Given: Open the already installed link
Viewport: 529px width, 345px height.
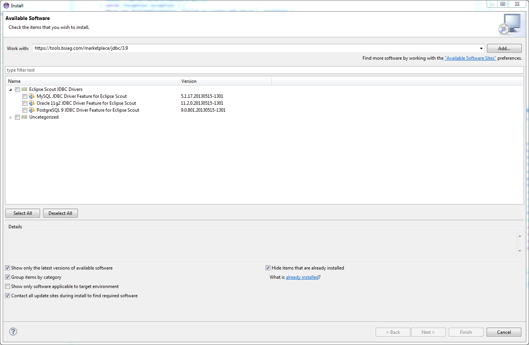Looking at the screenshot, I should tap(302, 277).
